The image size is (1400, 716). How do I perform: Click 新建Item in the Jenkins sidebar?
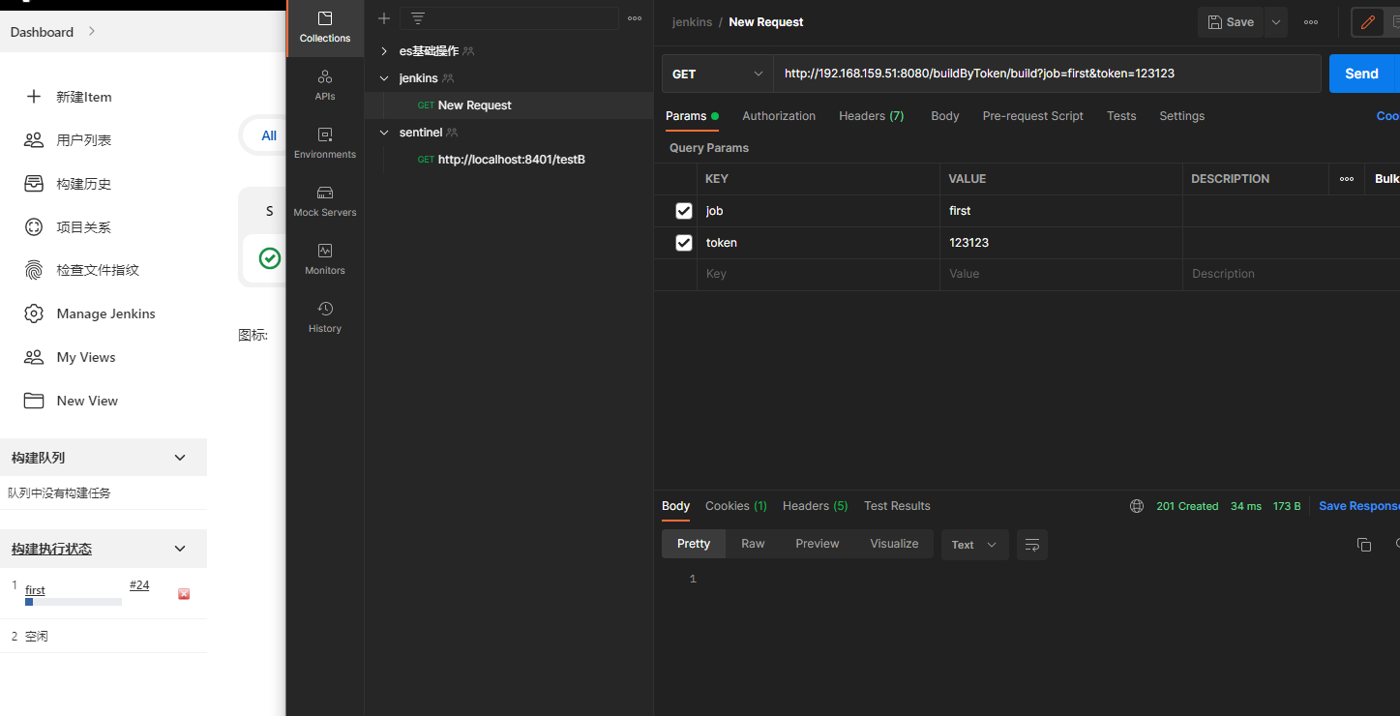[x=84, y=97]
